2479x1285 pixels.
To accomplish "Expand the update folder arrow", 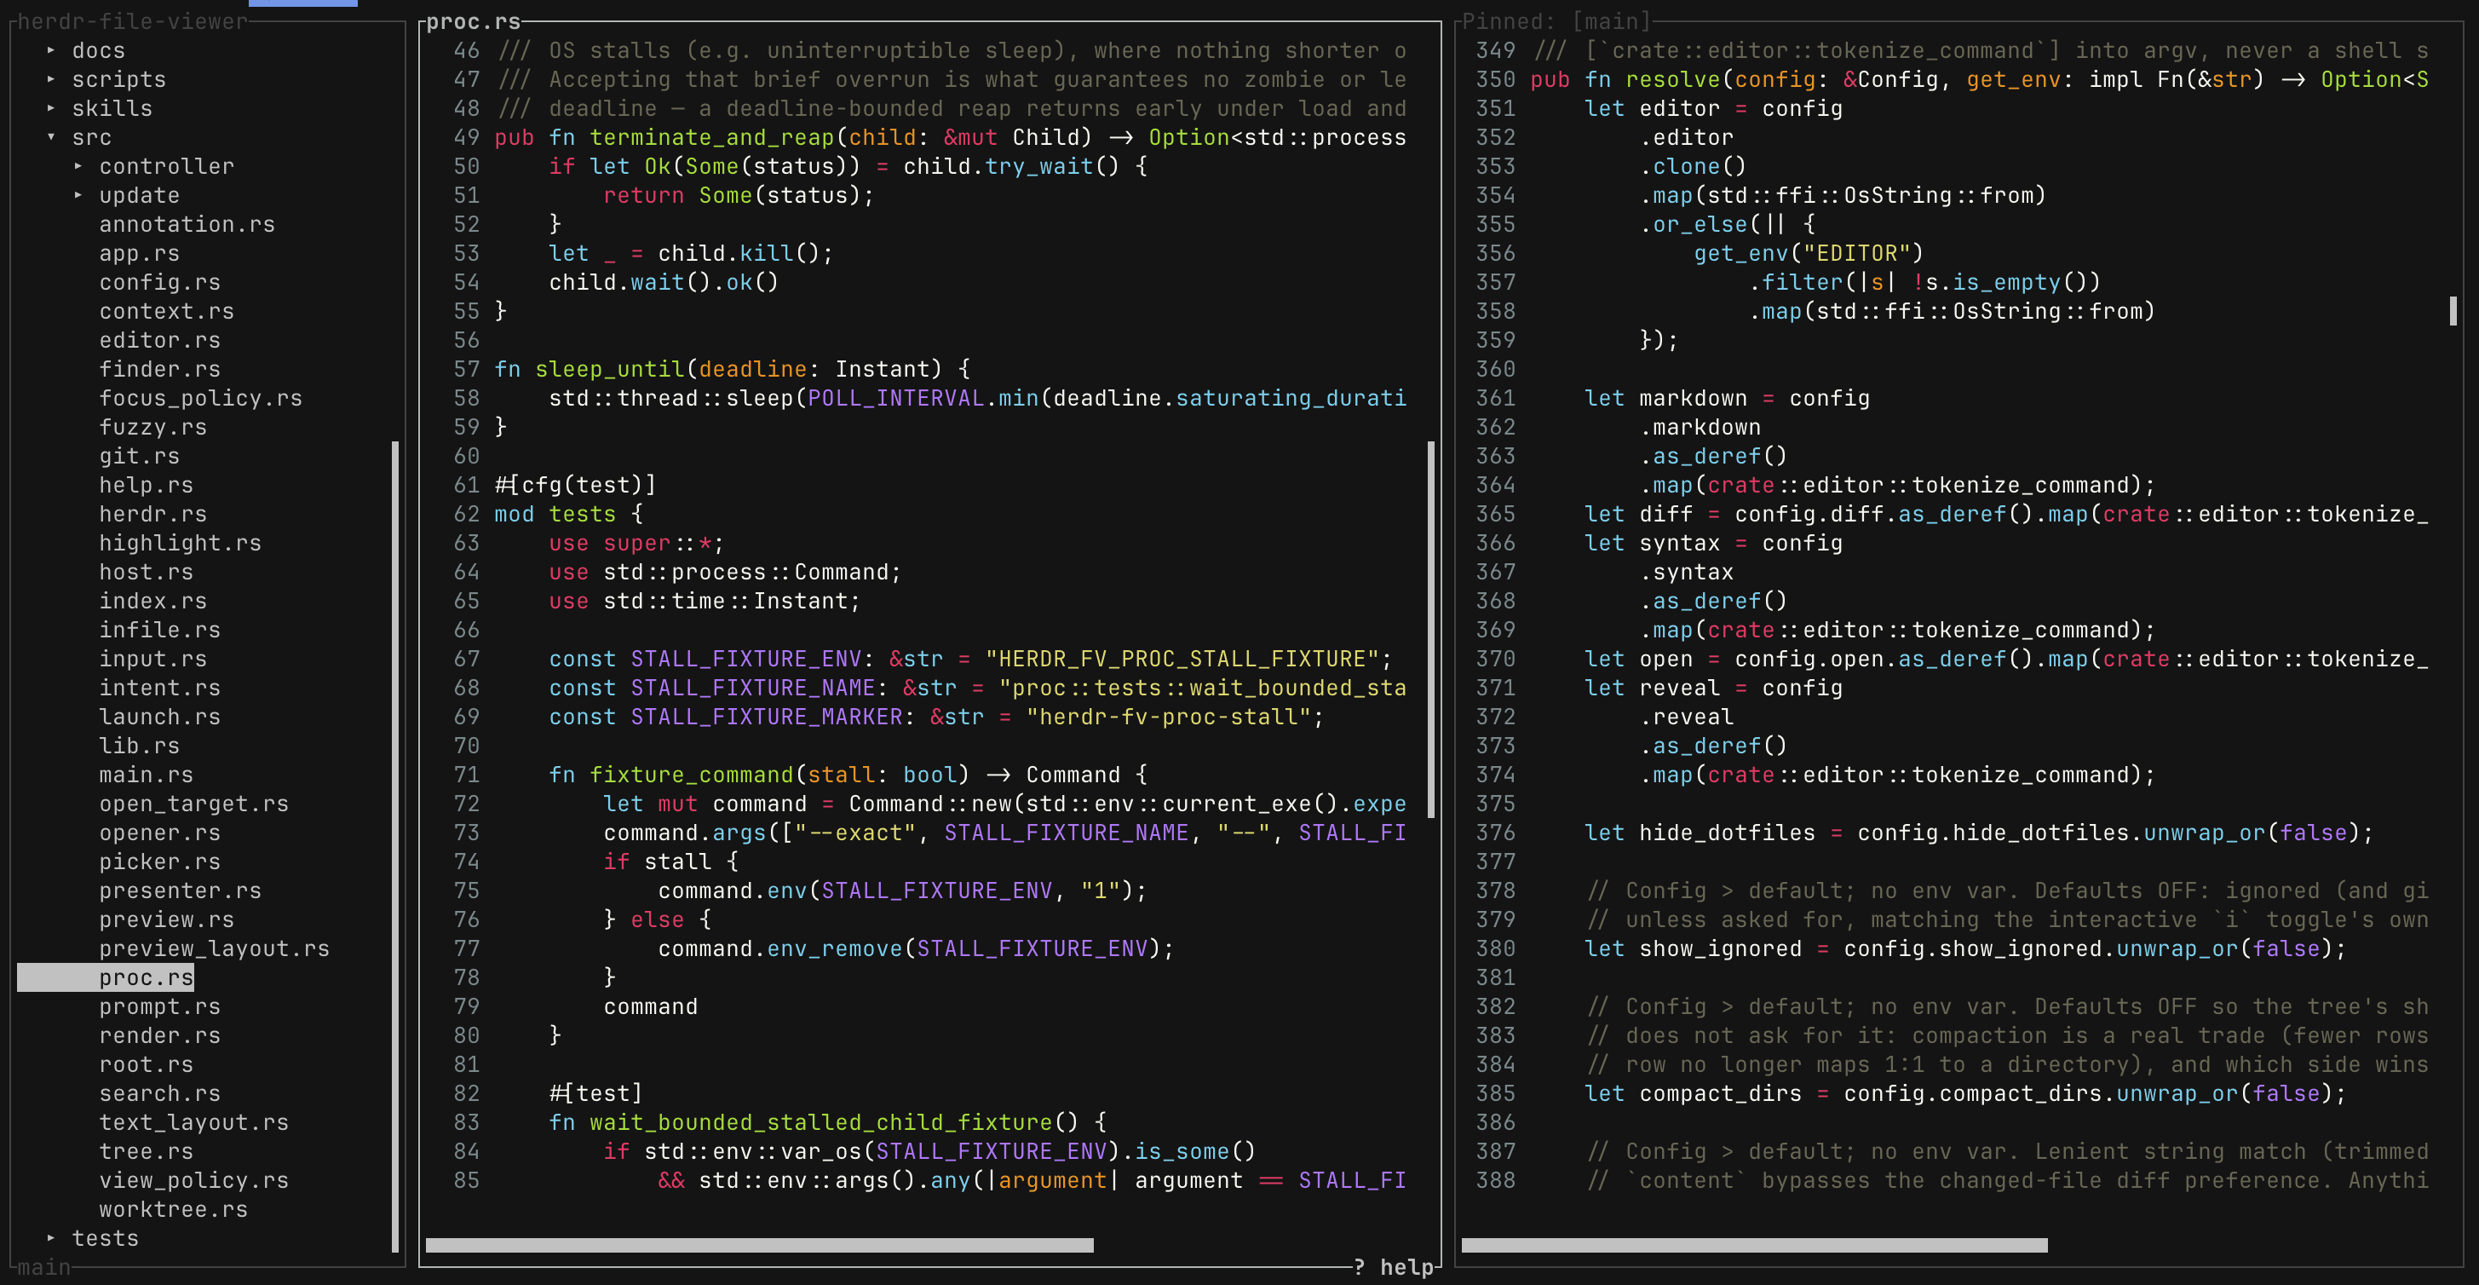I will pyautogui.click(x=78, y=194).
